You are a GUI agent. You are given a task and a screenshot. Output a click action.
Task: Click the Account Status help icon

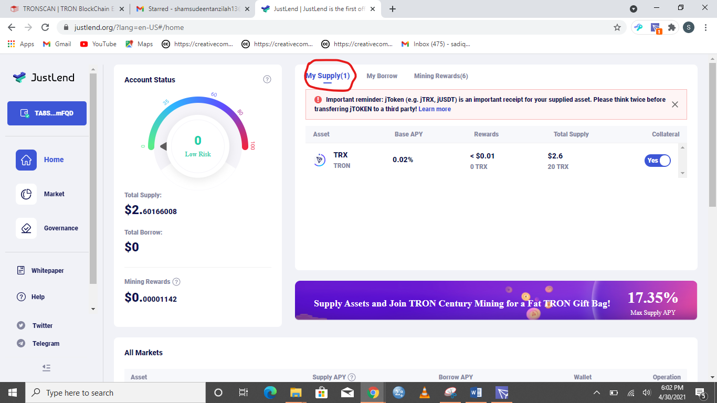pos(267,80)
